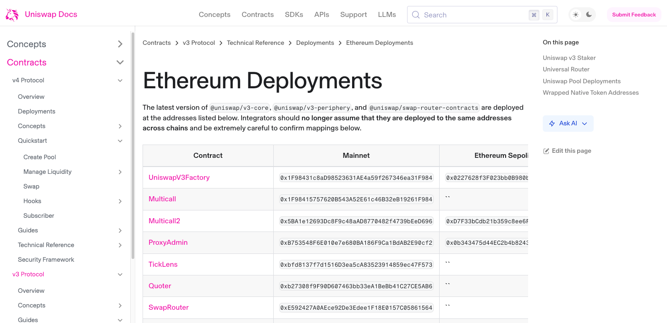
Task: Switch to dark mode with the moon icon
Action: (588, 15)
